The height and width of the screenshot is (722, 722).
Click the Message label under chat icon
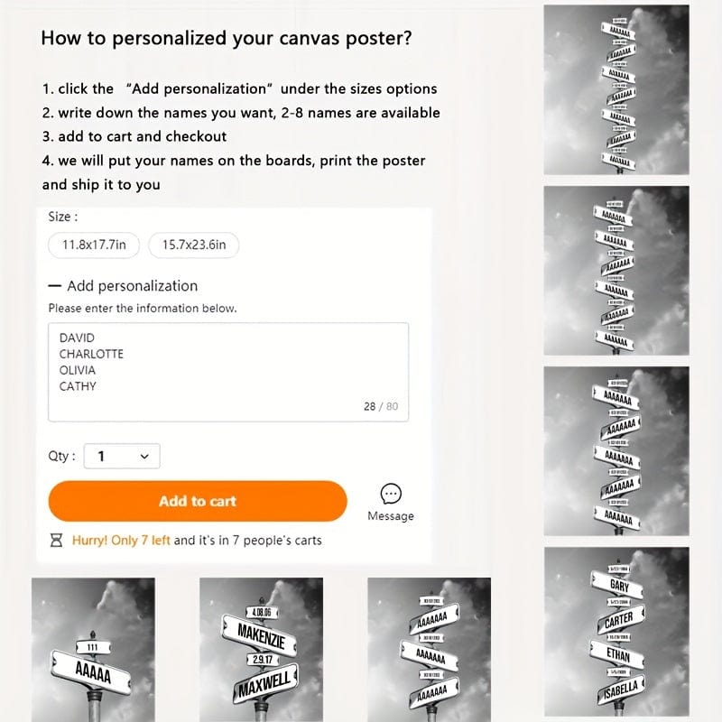391,516
